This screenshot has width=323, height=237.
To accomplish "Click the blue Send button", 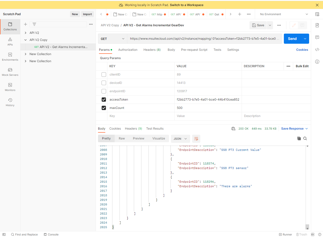I will (x=292, y=39).
